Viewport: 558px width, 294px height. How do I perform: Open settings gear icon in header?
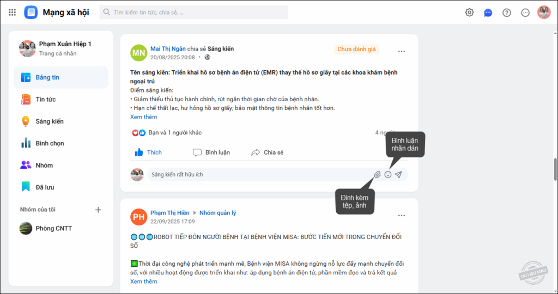pos(469,13)
